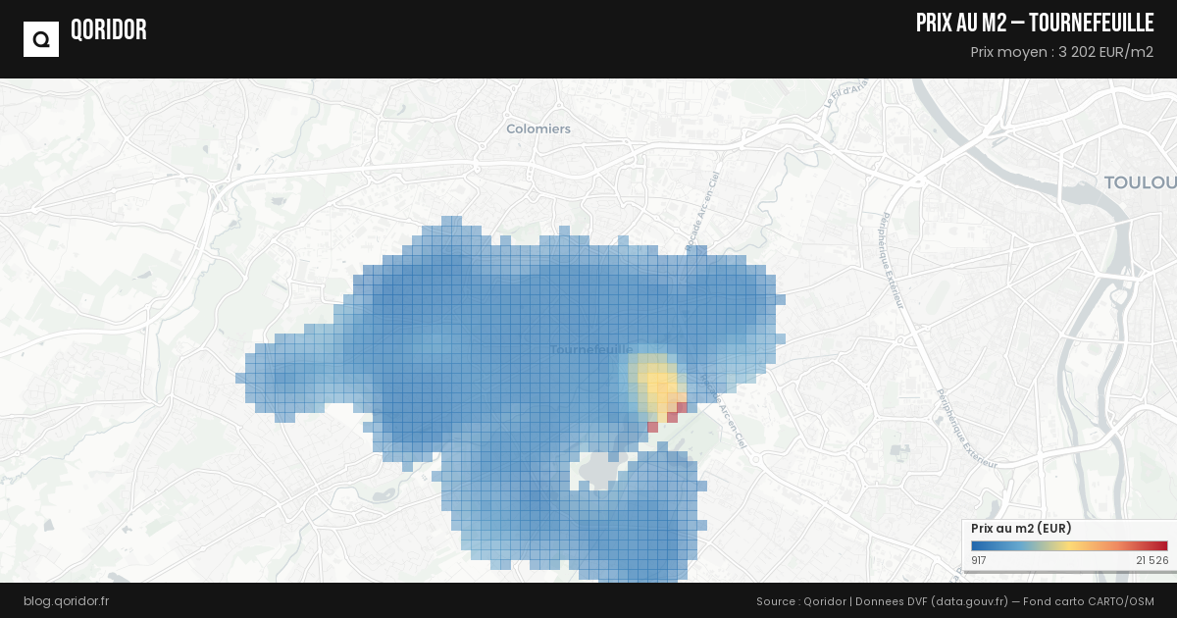Click the legend's color gradient bar
This screenshot has height=618, width=1177.
[1069, 546]
